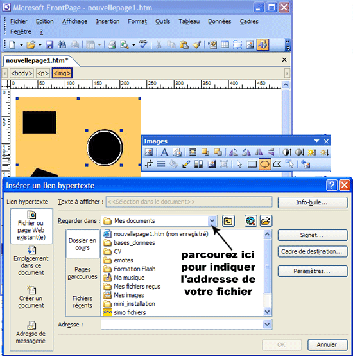Image resolution: width=353 pixels, height=356 pixels.
Task: Click the Signet button
Action: pos(313,235)
